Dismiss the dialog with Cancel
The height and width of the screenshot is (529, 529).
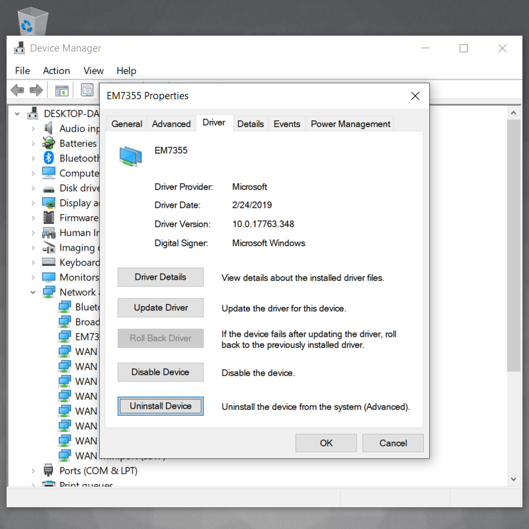[393, 442]
